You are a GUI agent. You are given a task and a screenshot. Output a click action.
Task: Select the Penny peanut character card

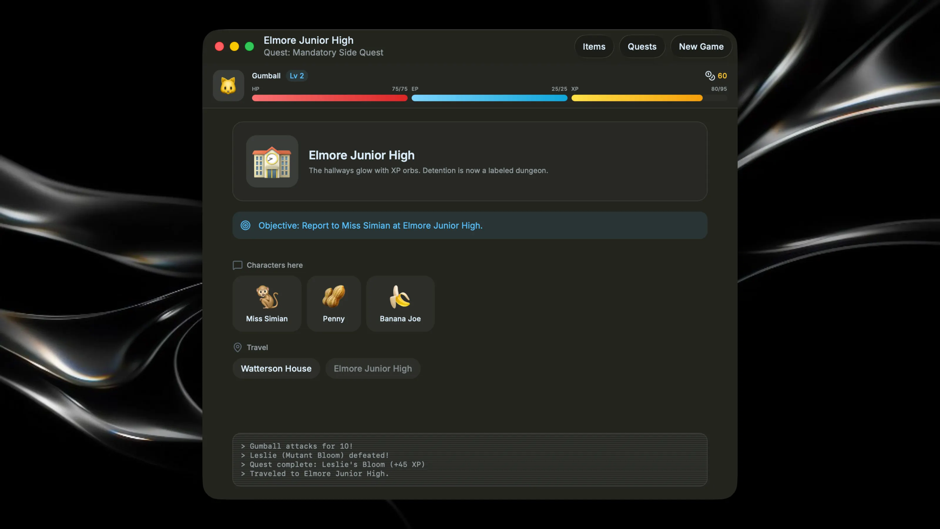pos(333,304)
